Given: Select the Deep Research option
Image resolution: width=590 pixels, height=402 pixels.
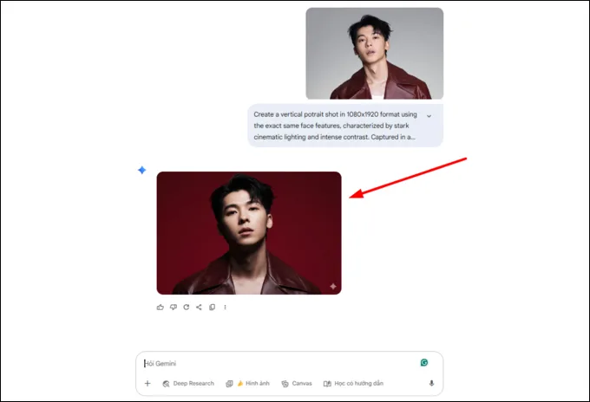Looking at the screenshot, I should [x=188, y=383].
